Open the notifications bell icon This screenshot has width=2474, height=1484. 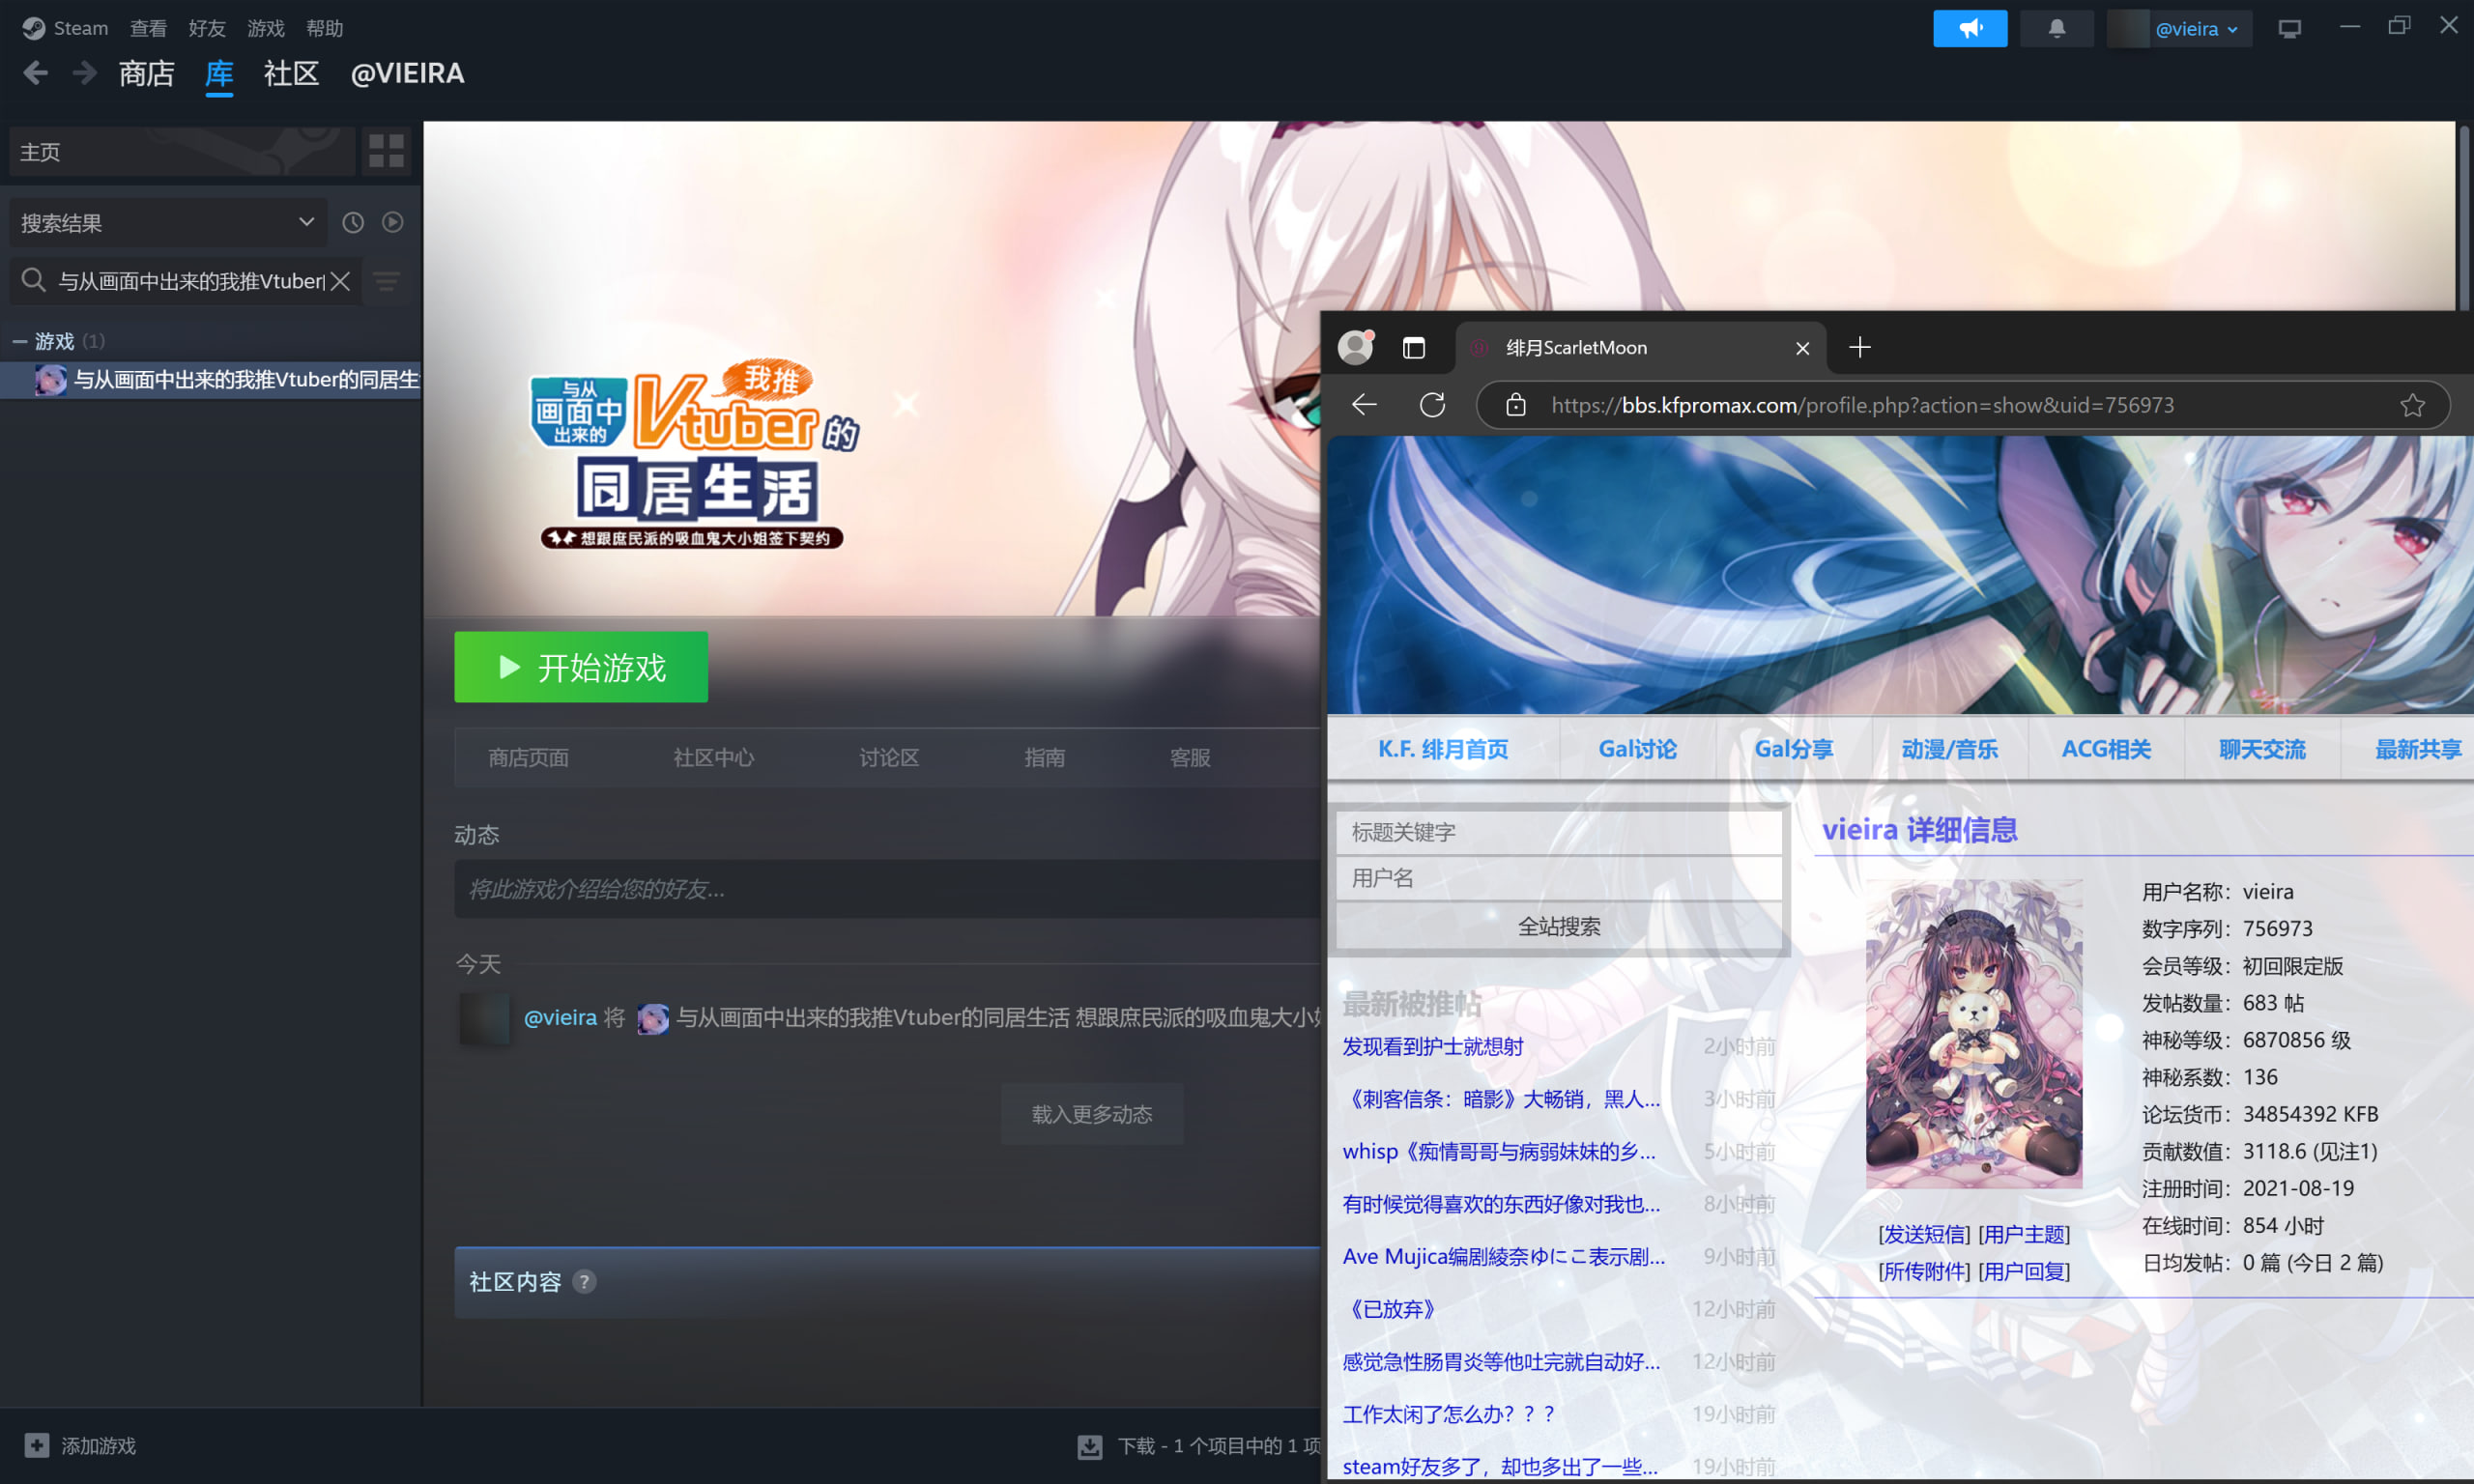coord(2056,28)
